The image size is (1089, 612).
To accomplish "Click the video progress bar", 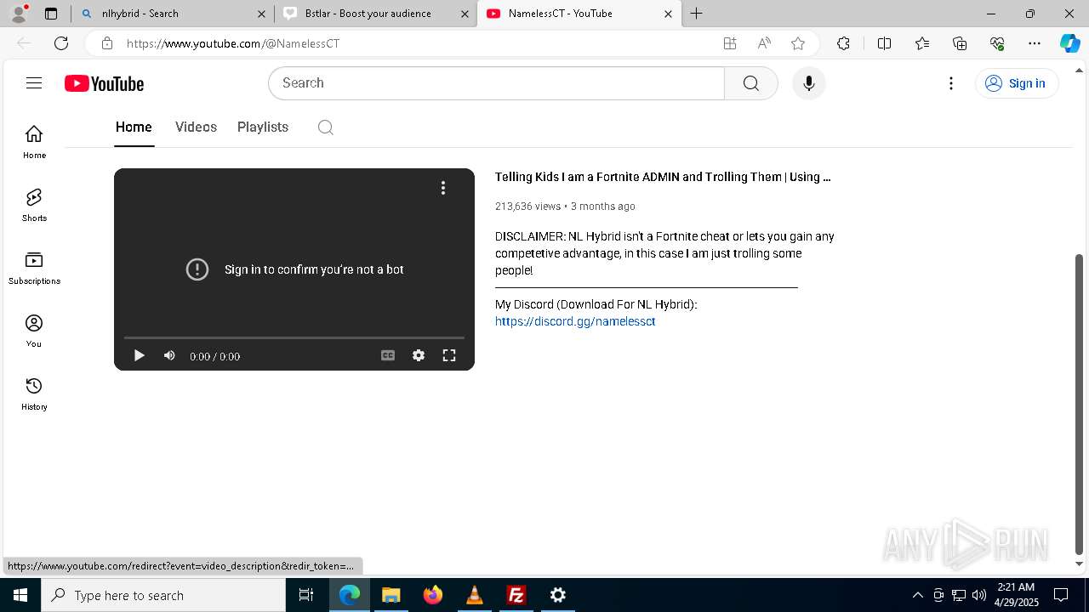I will (x=294, y=338).
